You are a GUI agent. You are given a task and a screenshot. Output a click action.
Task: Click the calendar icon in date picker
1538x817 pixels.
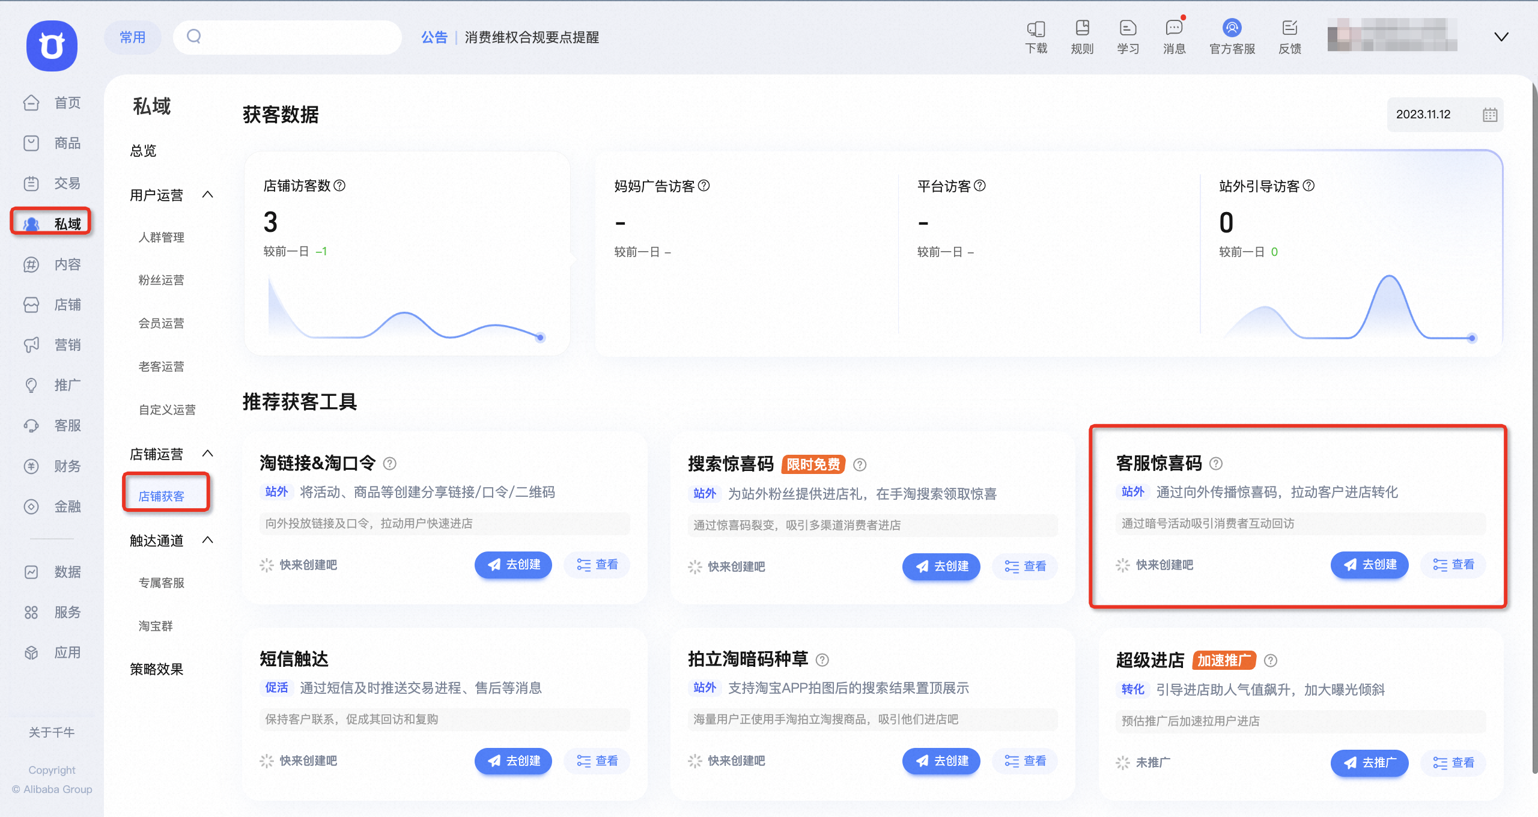[x=1489, y=115]
